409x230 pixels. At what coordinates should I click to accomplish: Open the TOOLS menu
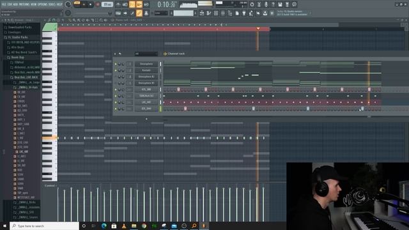coord(52,4)
